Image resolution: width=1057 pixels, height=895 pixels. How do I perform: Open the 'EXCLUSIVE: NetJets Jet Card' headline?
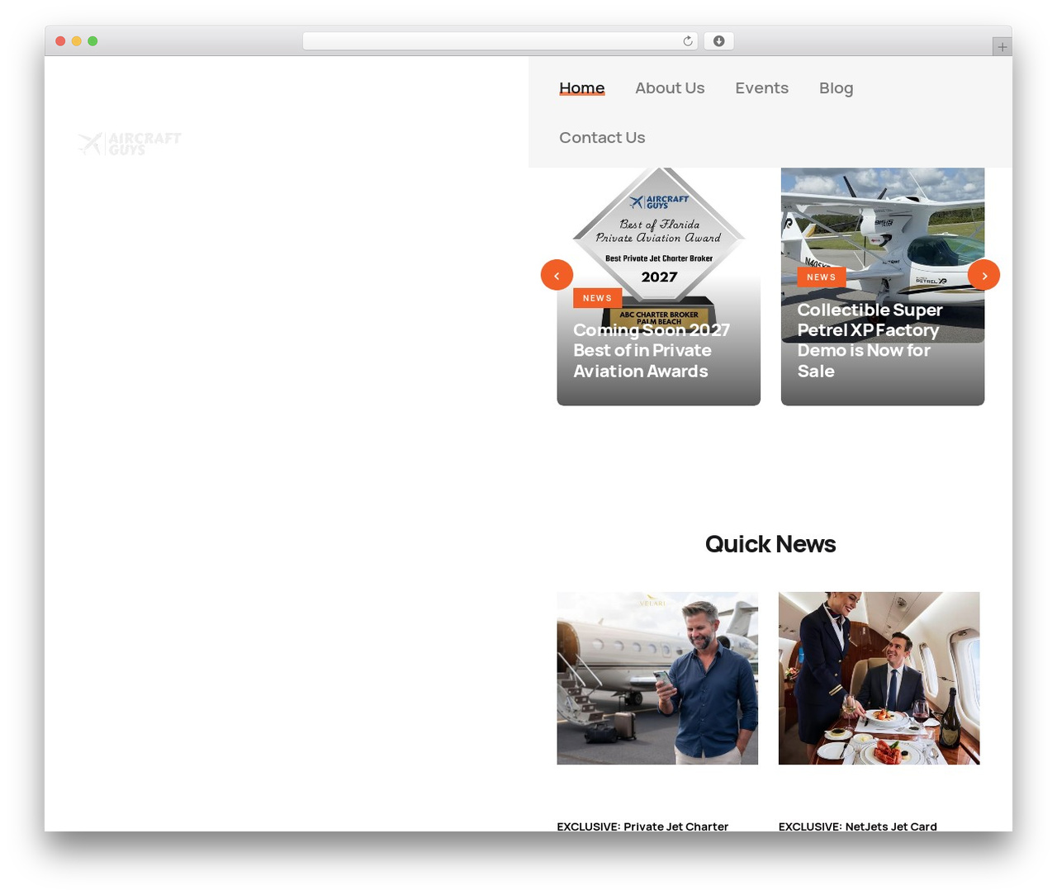(x=857, y=826)
